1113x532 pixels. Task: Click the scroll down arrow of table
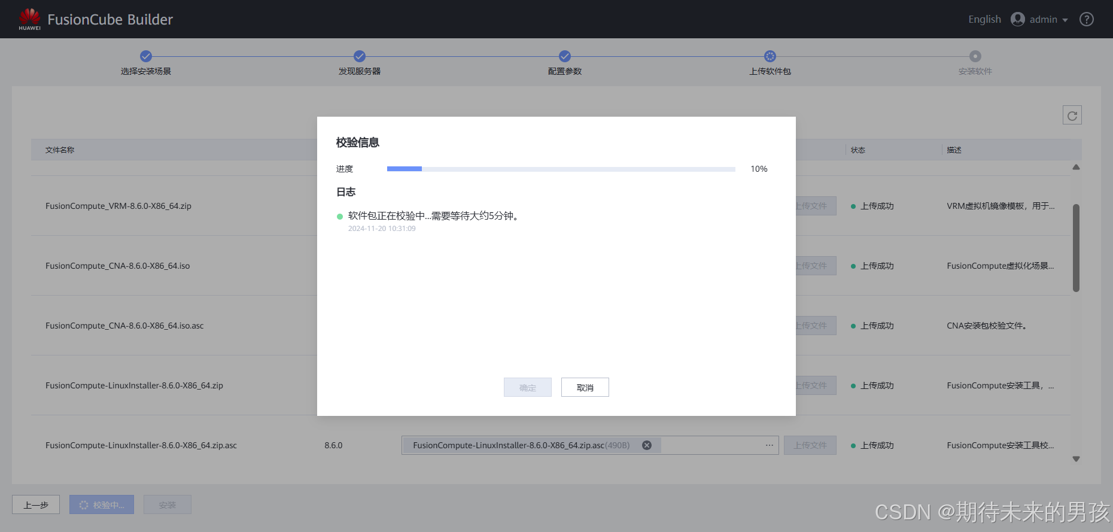(1076, 459)
